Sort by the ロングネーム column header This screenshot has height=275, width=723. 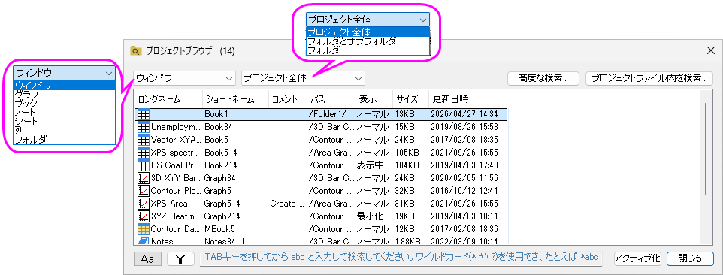pos(168,98)
